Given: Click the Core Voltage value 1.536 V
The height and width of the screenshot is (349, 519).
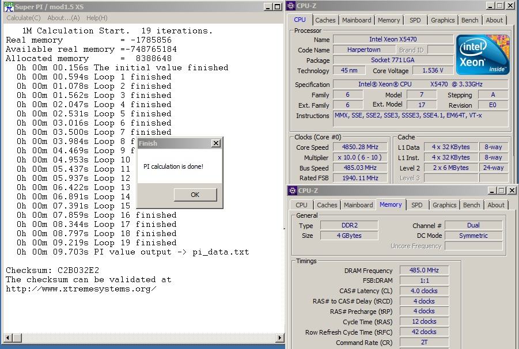Looking at the screenshot, I should tap(433, 70).
